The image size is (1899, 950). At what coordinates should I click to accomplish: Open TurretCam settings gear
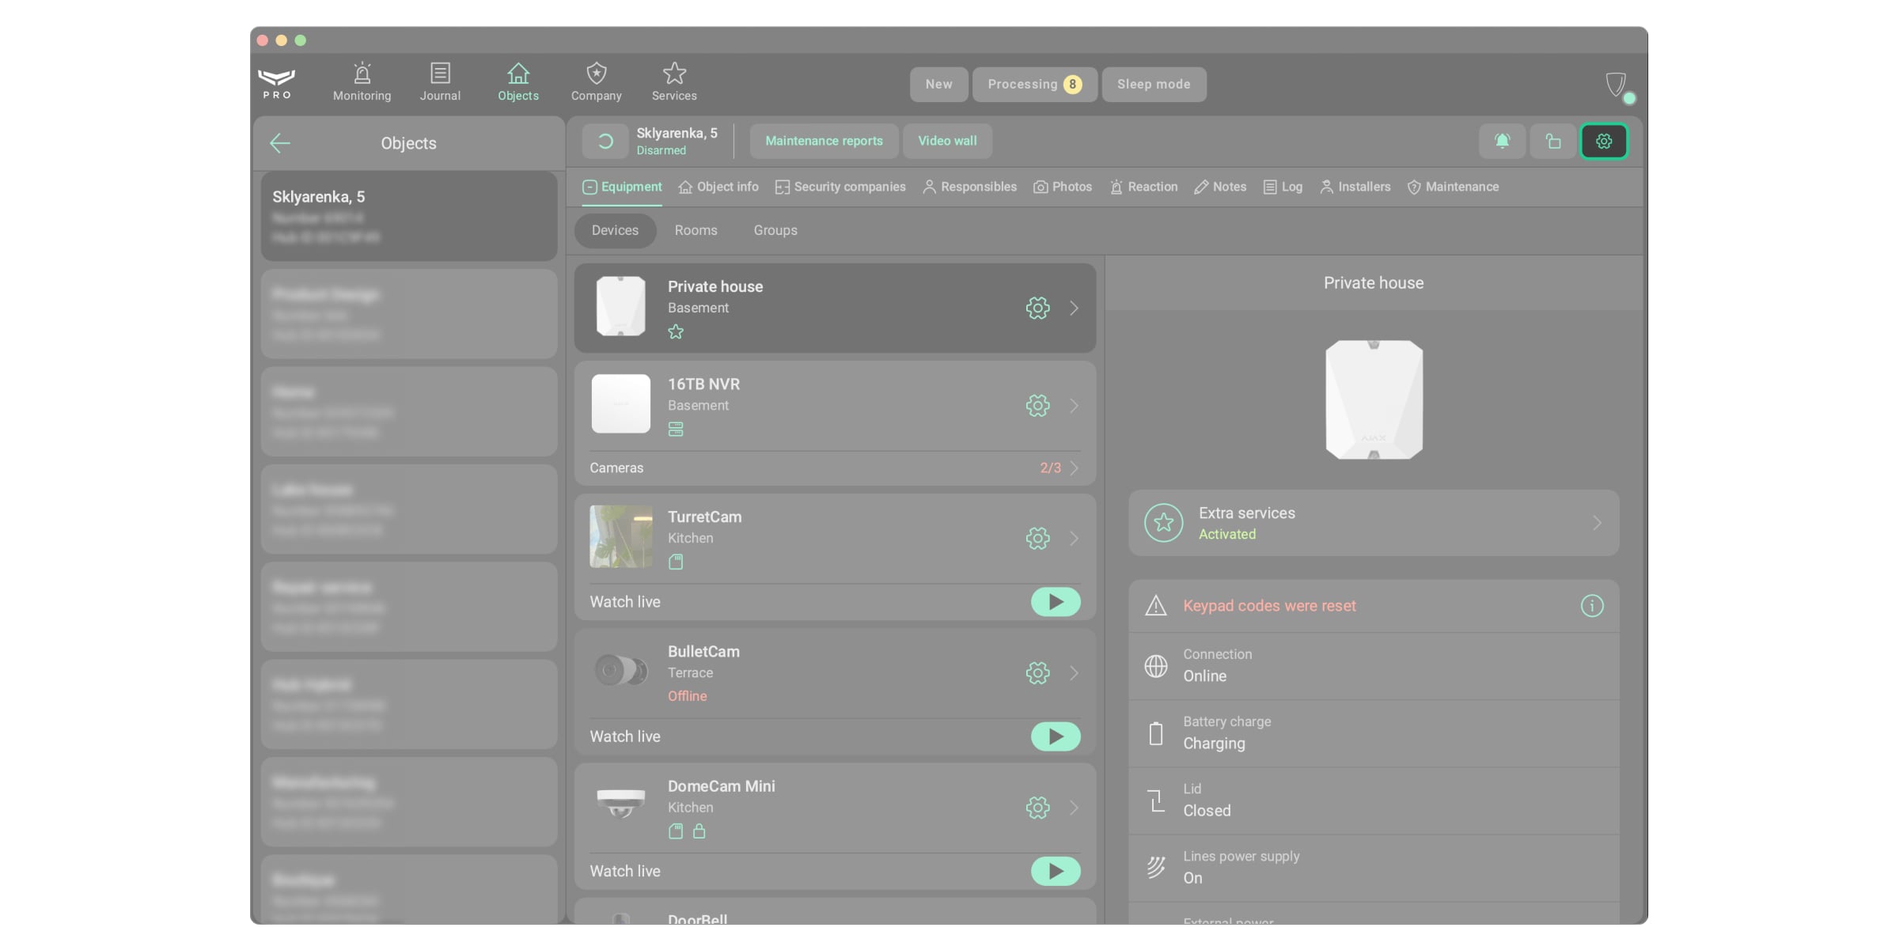coord(1037,539)
